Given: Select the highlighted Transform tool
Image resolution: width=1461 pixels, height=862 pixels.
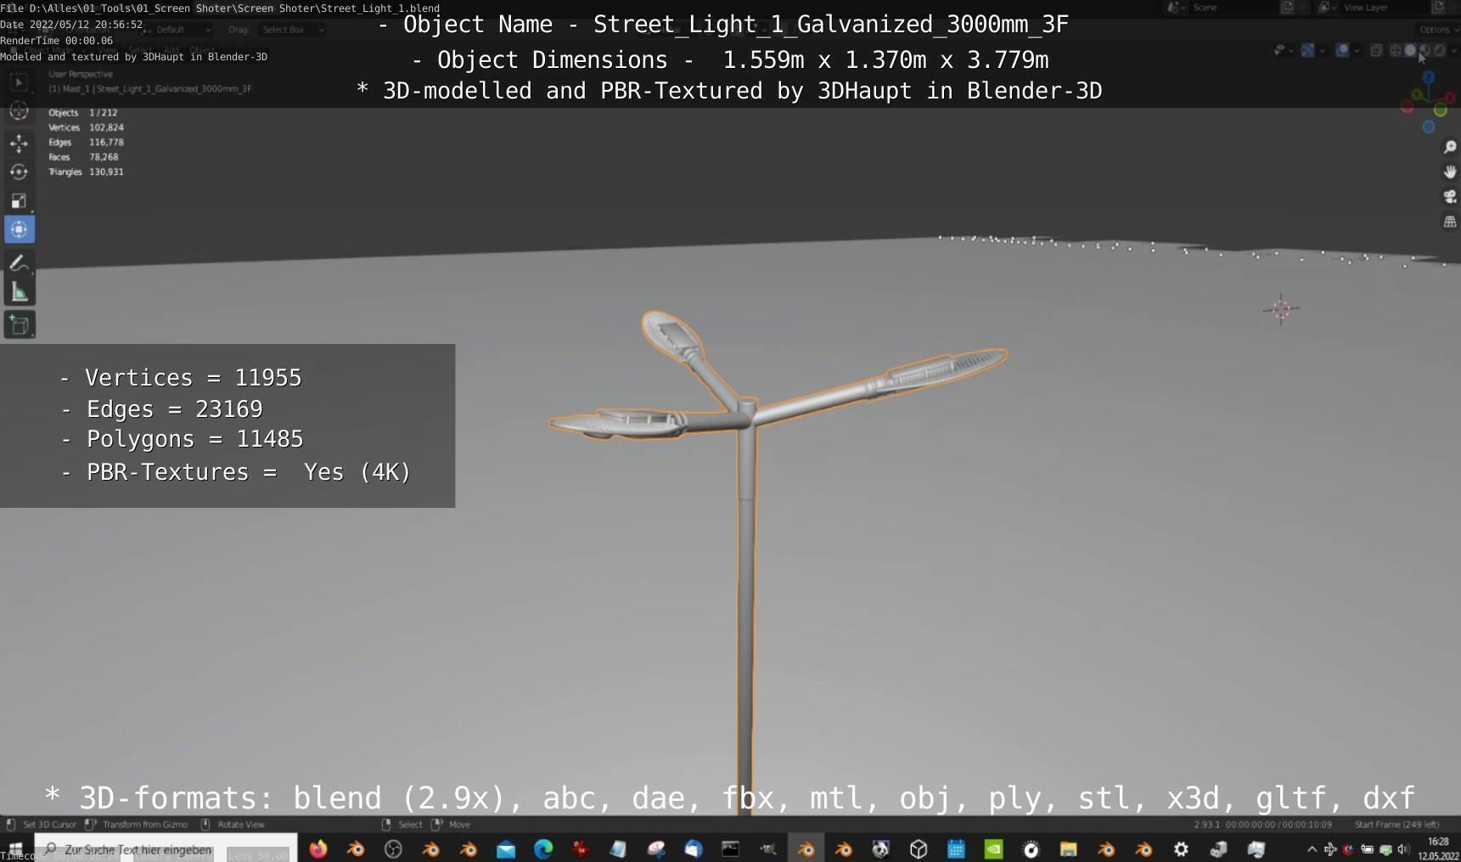Looking at the screenshot, I should (x=19, y=229).
